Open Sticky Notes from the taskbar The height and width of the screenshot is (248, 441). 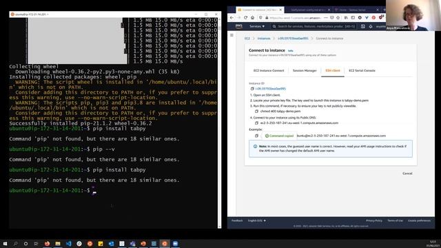101,243
